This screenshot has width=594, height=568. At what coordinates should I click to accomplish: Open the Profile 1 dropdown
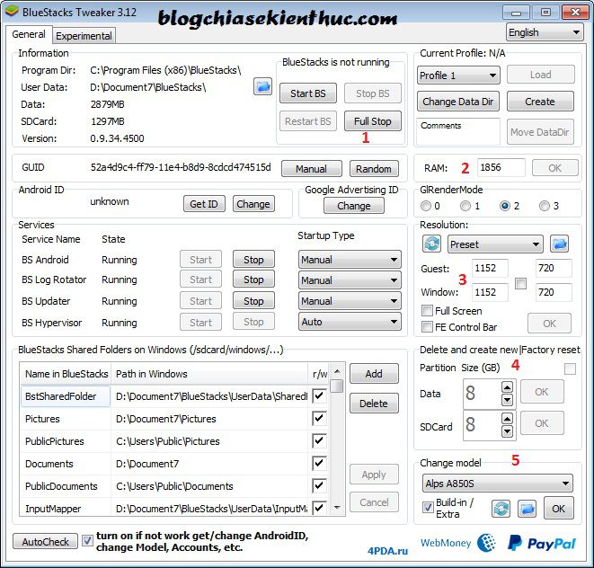(x=458, y=75)
